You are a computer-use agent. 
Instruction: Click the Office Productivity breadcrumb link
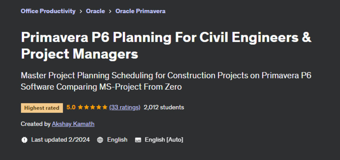tap(48, 11)
